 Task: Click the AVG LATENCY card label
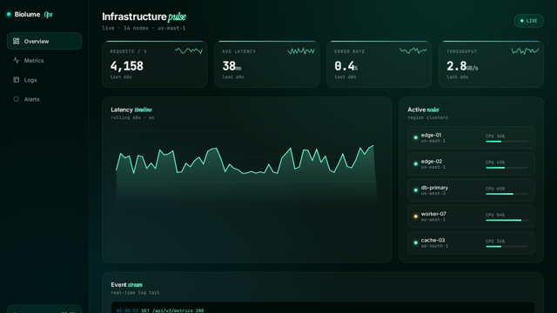[x=239, y=51]
